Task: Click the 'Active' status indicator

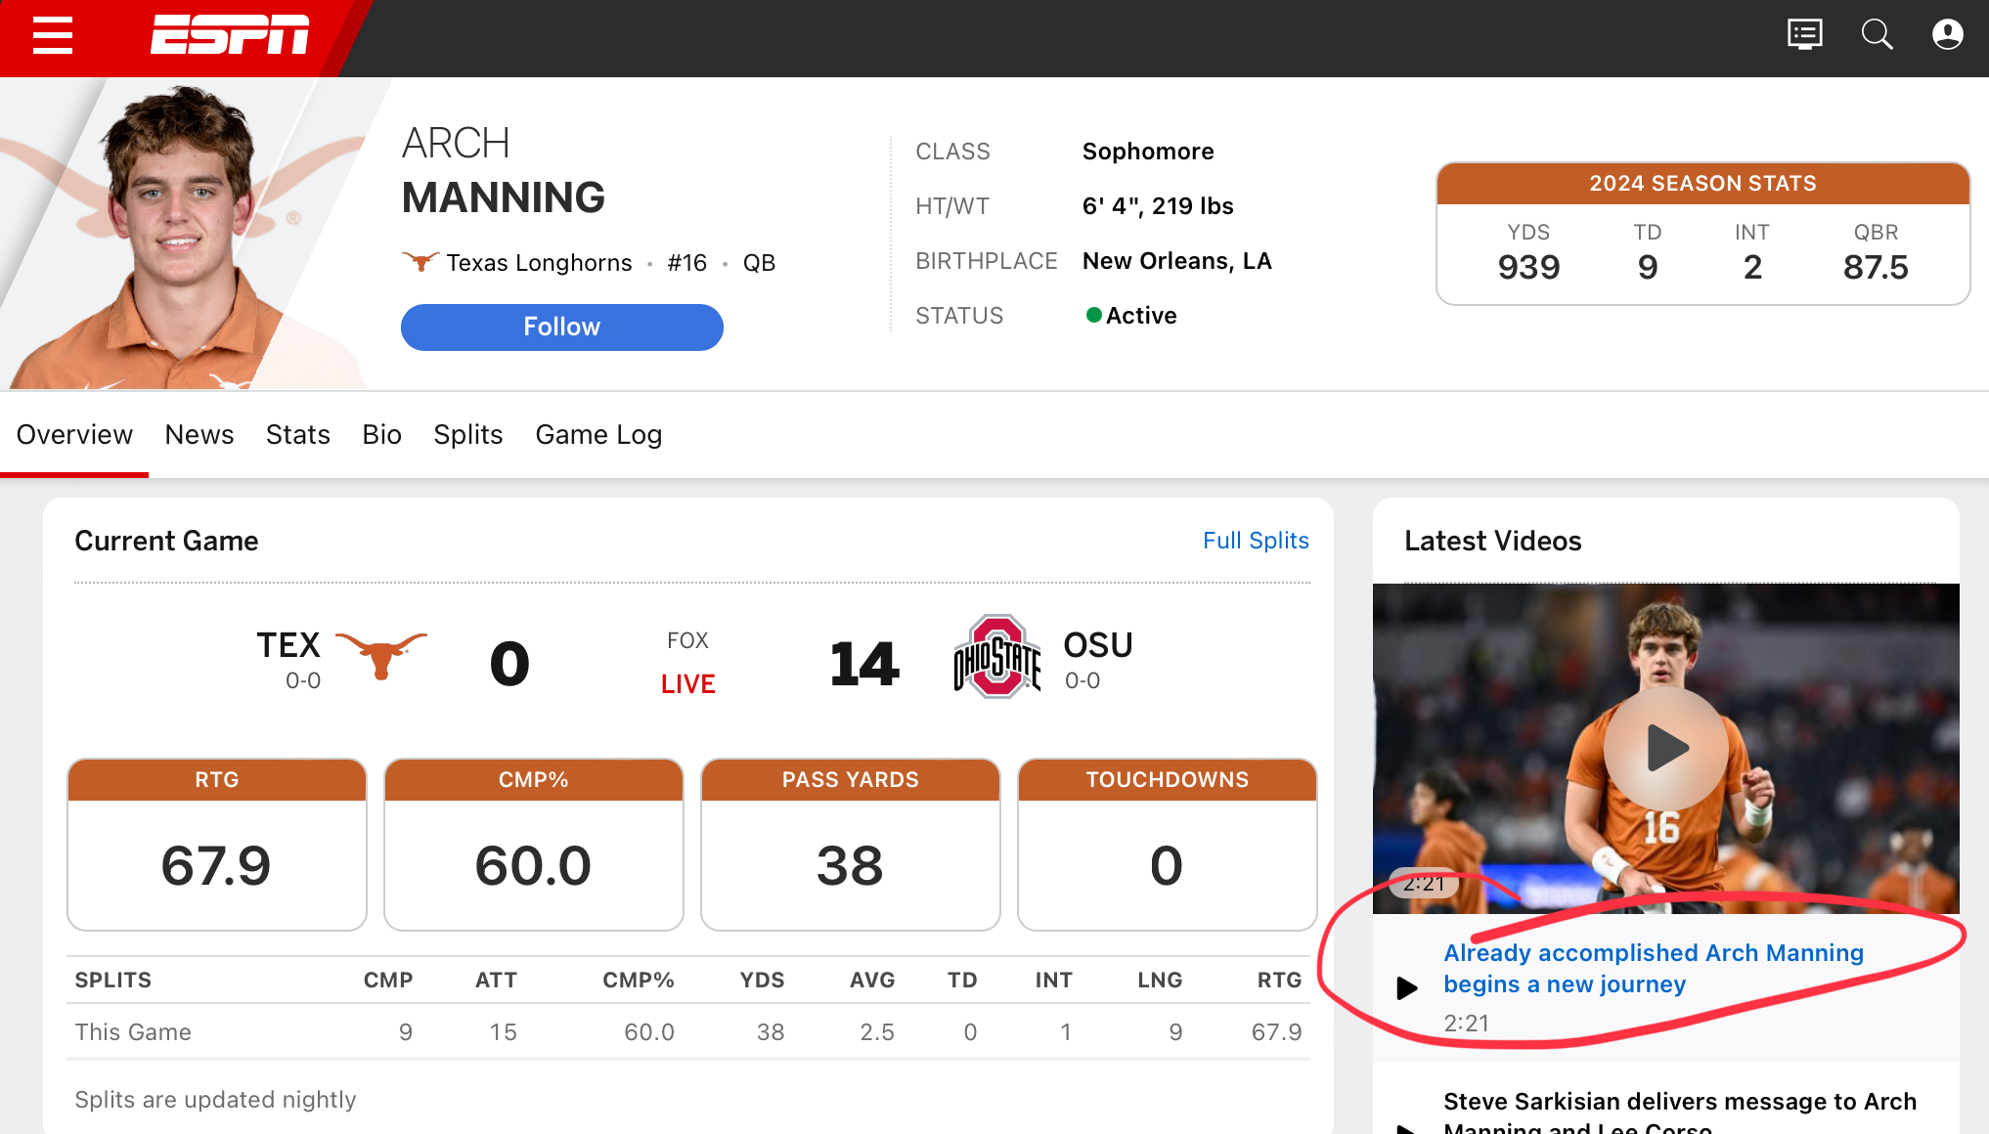Action: [x=1131, y=316]
